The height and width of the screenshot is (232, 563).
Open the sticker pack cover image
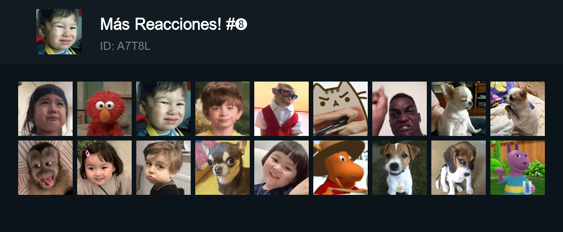pos(59,32)
